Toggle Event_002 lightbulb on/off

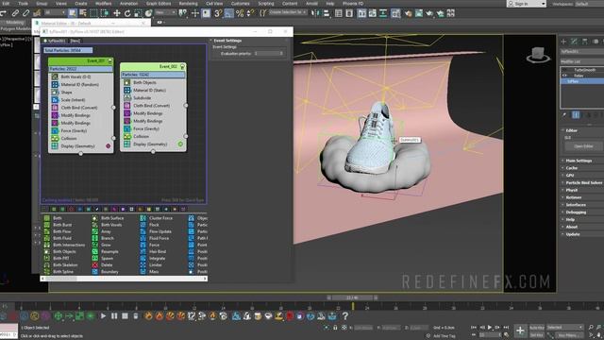point(182,67)
